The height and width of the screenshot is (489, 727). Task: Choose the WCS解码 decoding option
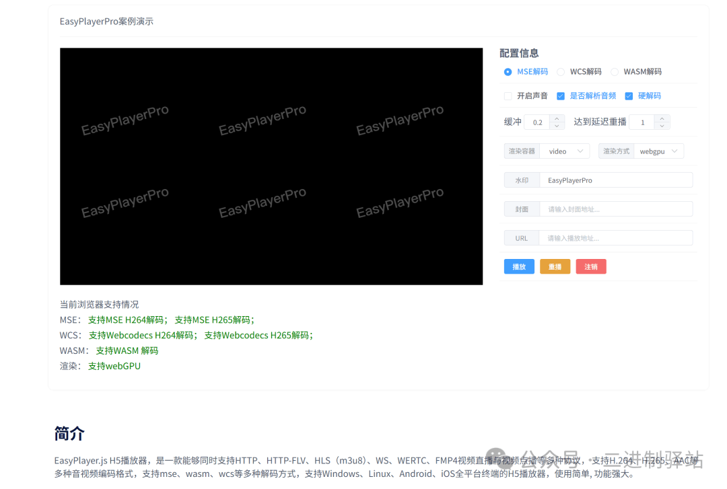561,72
